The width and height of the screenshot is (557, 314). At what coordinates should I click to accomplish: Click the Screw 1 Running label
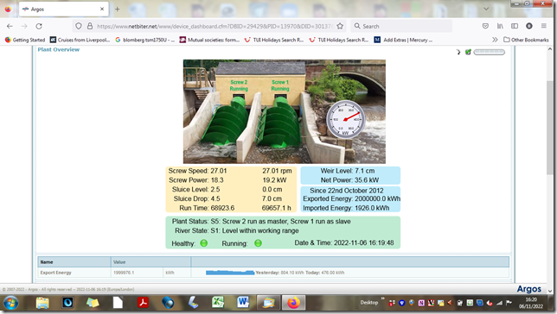pyautogui.click(x=280, y=85)
